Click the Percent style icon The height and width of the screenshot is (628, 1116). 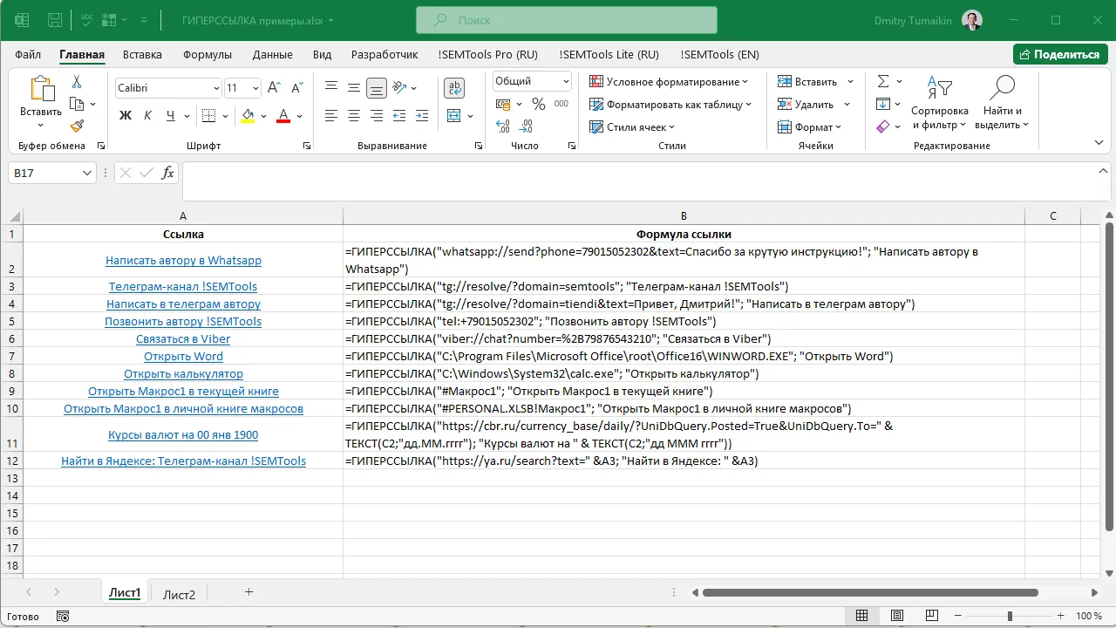click(539, 104)
